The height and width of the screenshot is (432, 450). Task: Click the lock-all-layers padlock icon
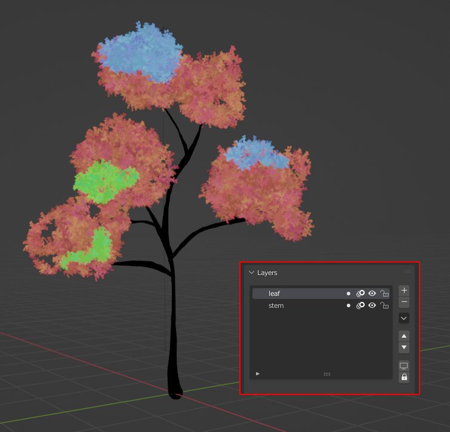point(404,377)
